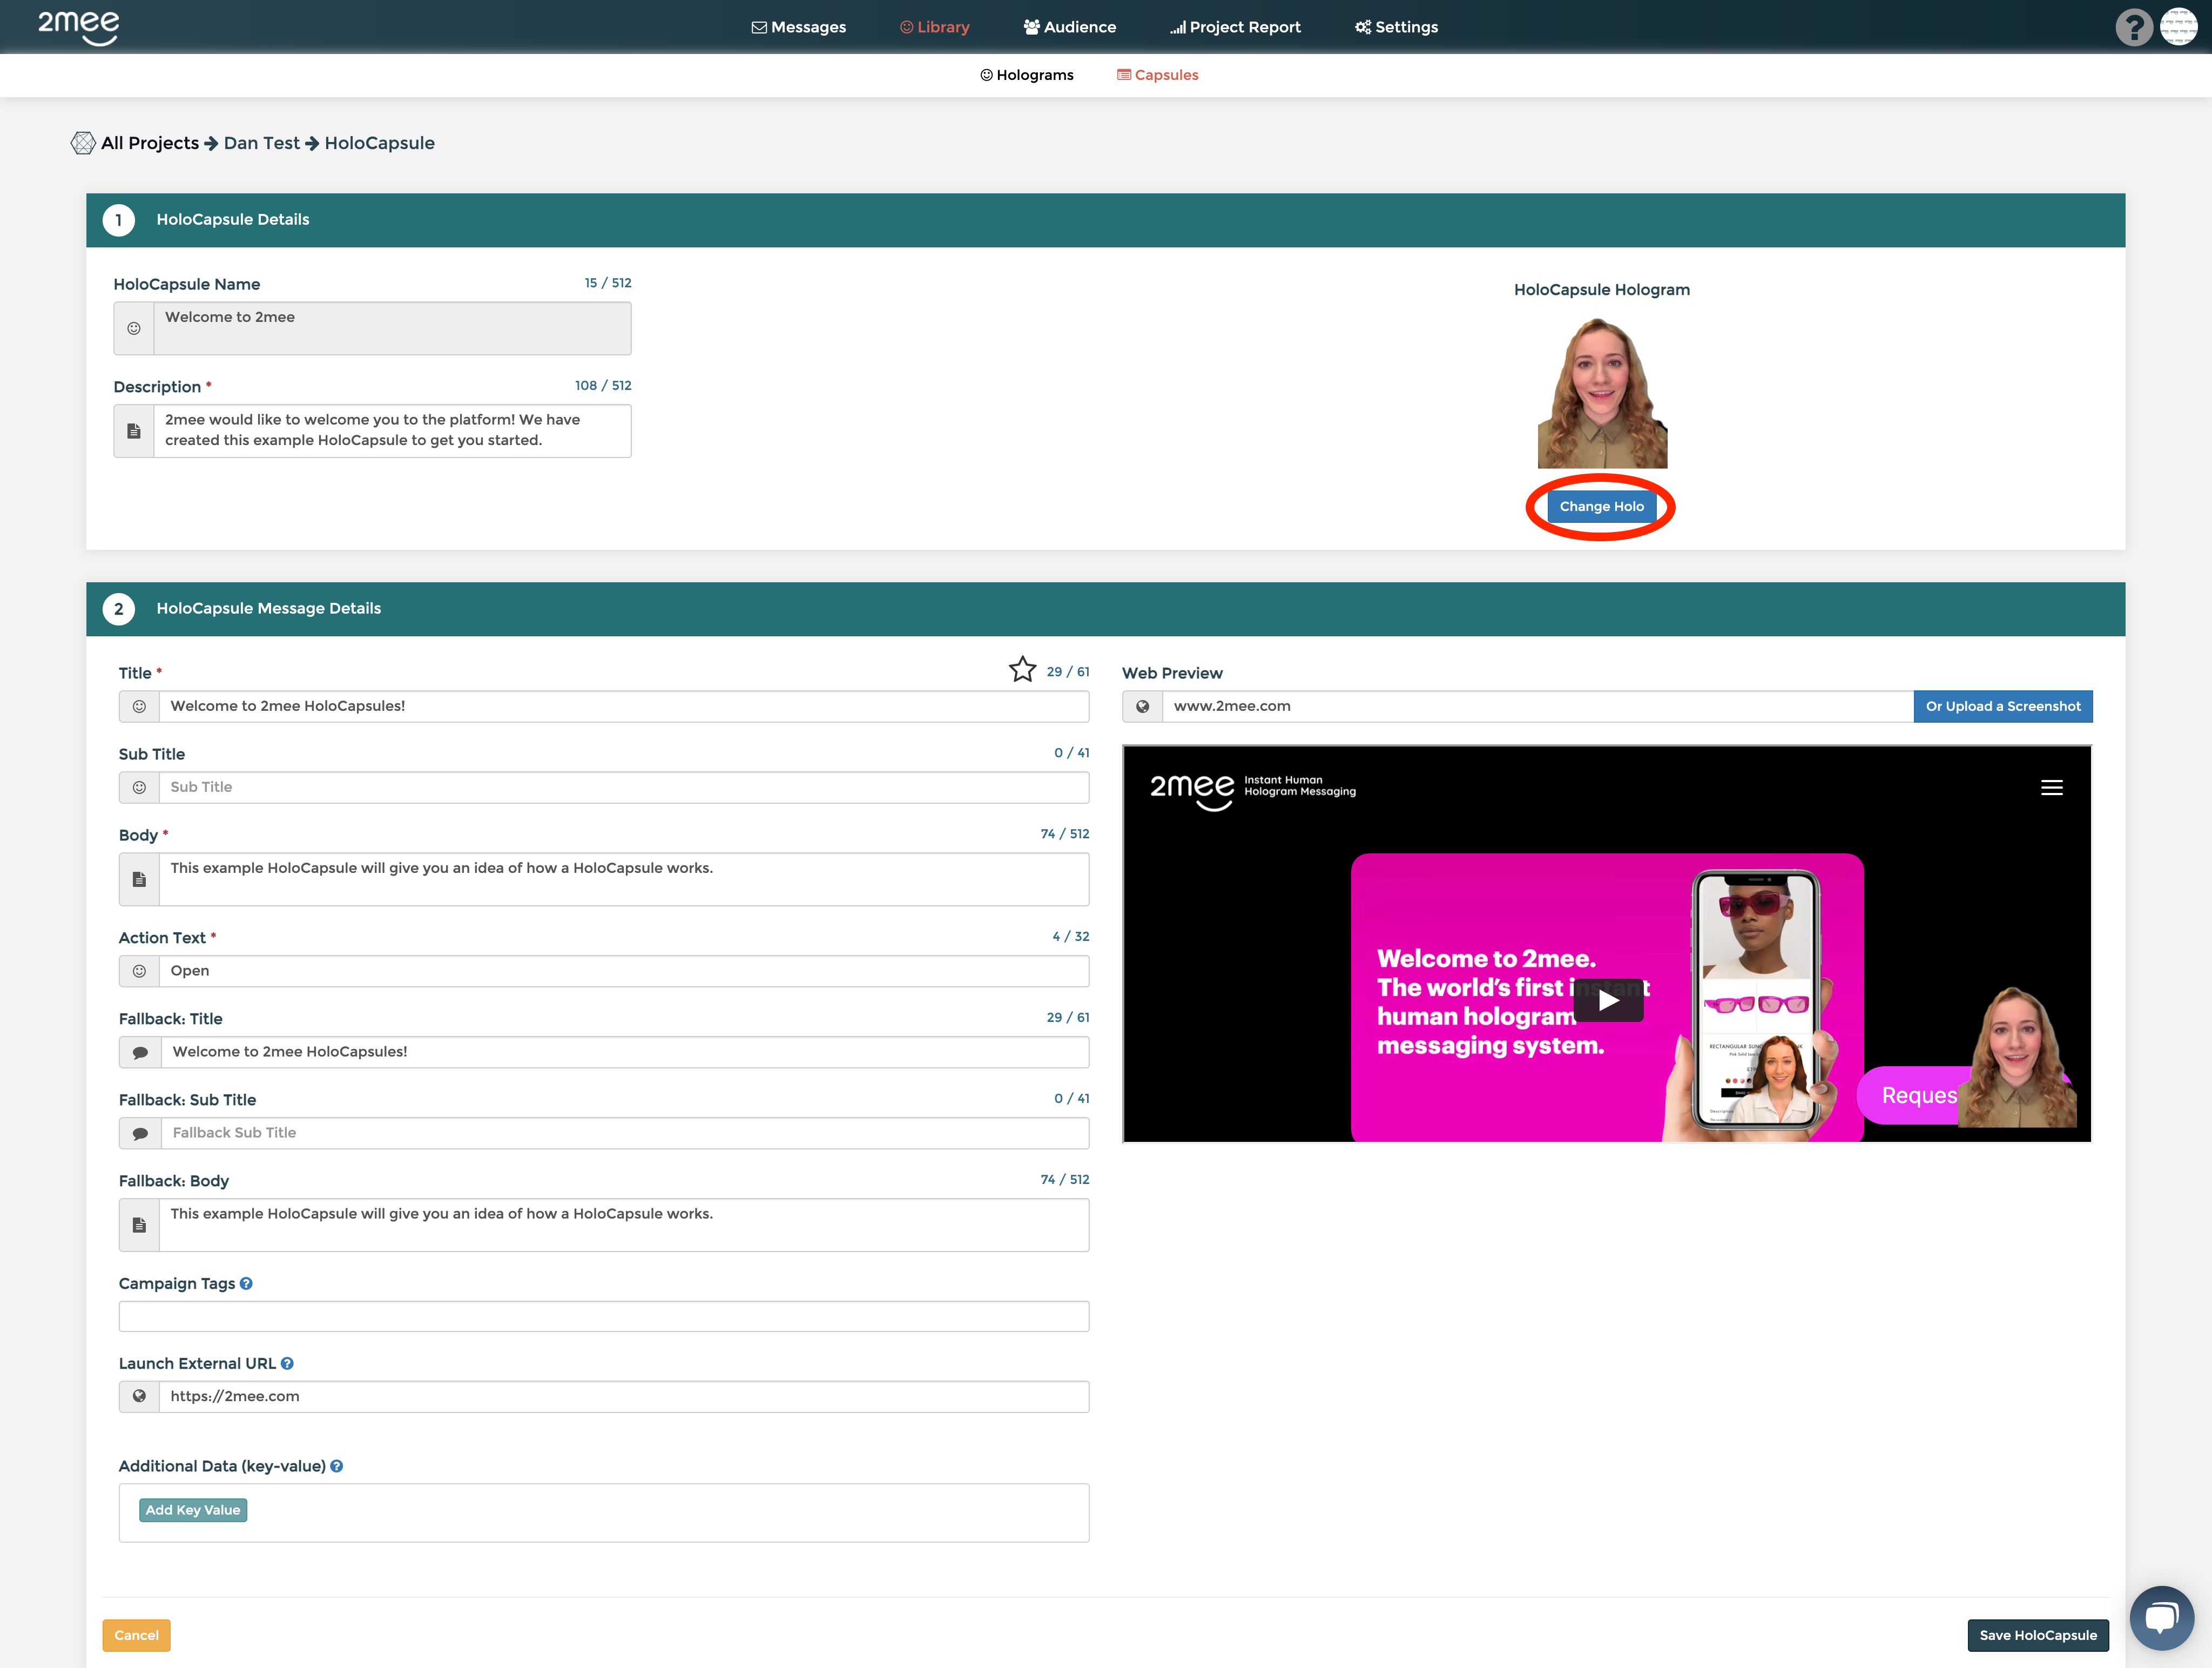Go to All Projects breadcrumb

click(150, 143)
